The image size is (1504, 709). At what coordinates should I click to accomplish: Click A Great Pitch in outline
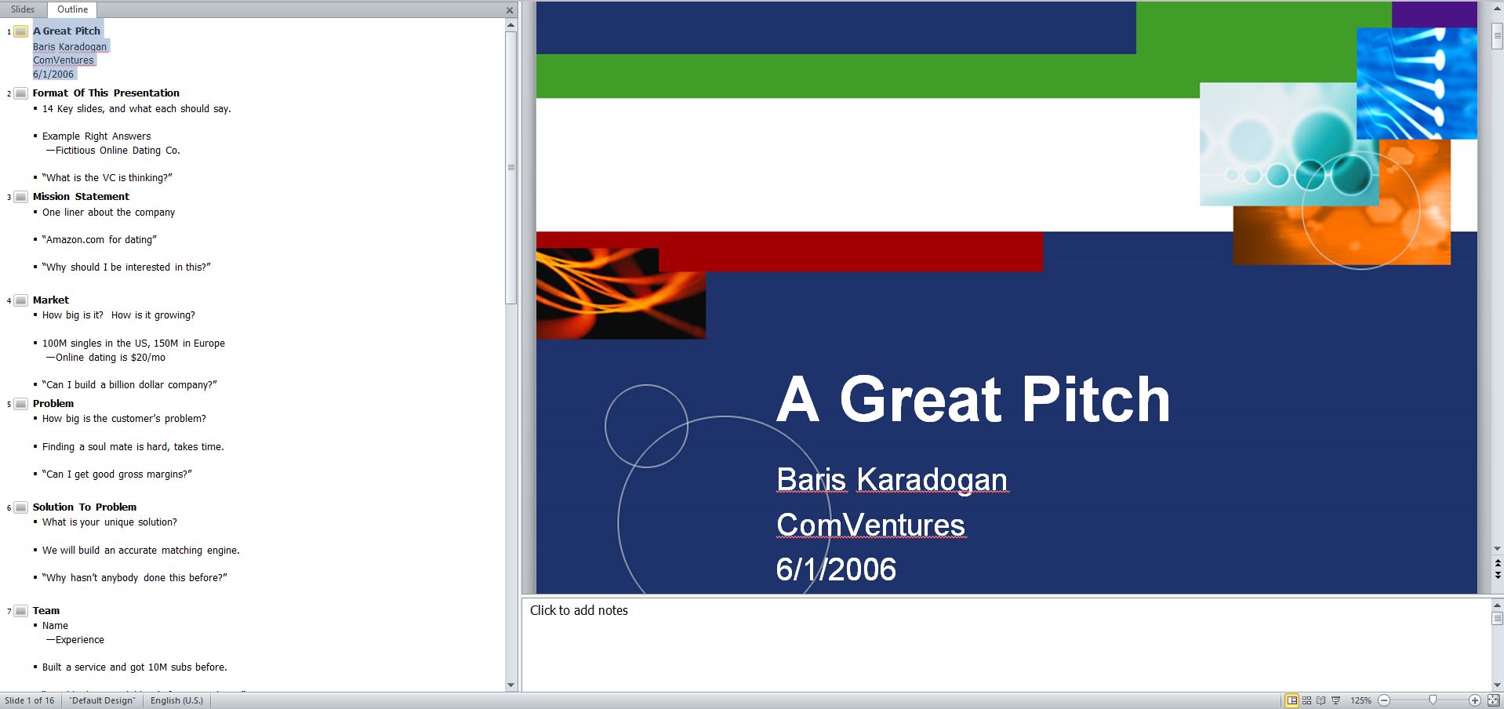tap(67, 31)
